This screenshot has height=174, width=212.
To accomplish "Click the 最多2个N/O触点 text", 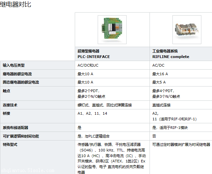I will pos(91,96).
